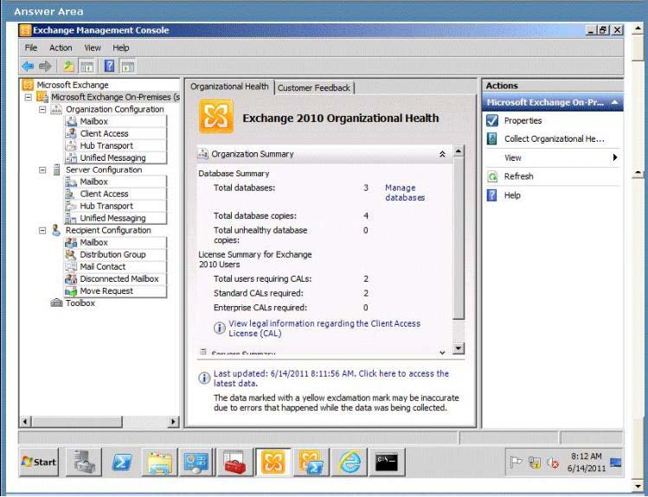Open the blue Help toolbar icon
The image size is (648, 497).
tap(109, 66)
